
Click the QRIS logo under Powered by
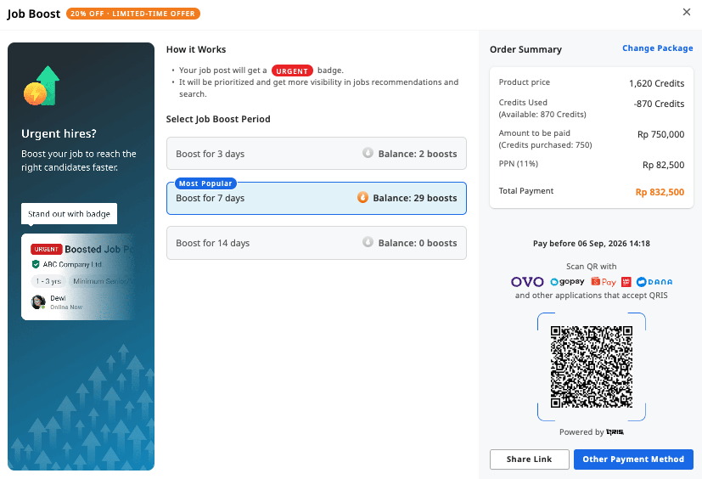pos(615,432)
